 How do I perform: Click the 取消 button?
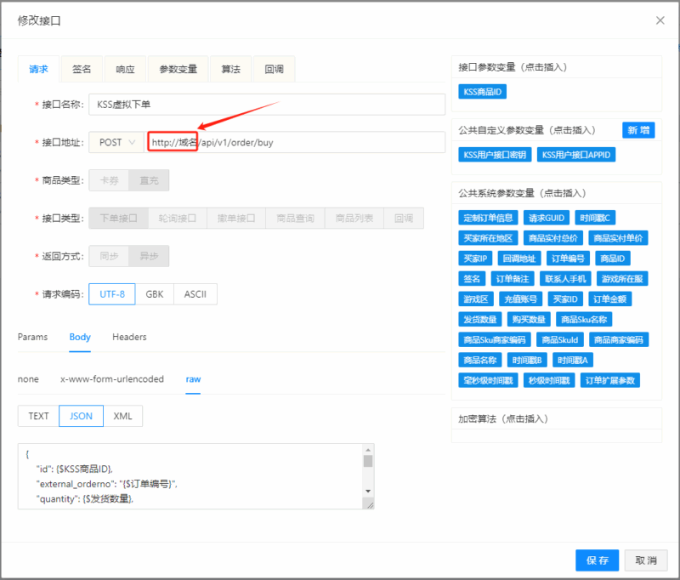point(646,560)
